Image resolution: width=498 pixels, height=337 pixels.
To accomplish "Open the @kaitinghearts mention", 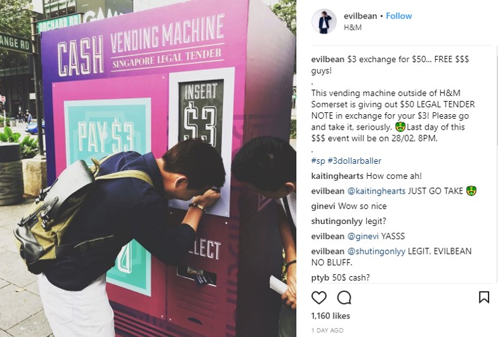I will point(376,191).
